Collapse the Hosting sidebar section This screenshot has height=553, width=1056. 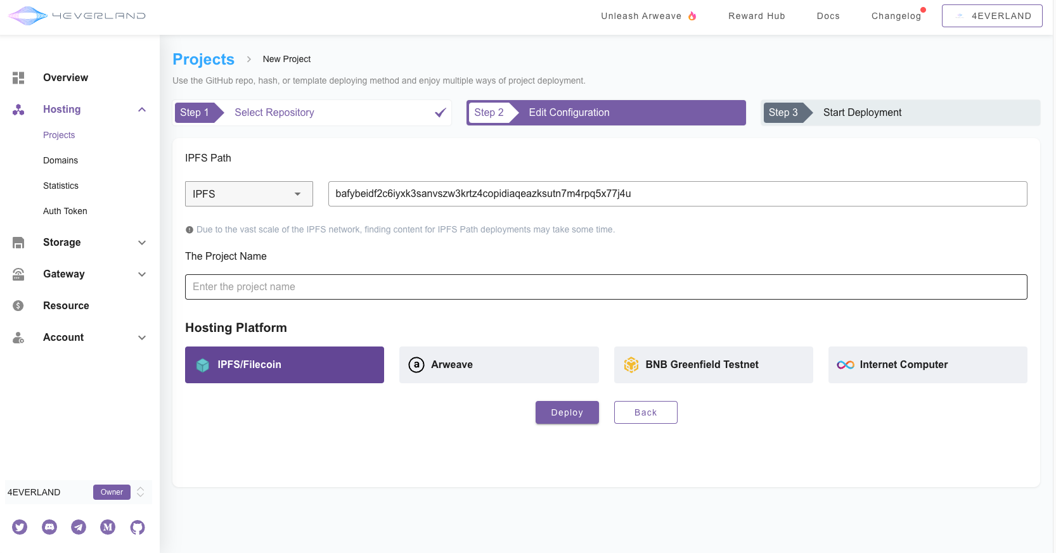click(x=142, y=110)
